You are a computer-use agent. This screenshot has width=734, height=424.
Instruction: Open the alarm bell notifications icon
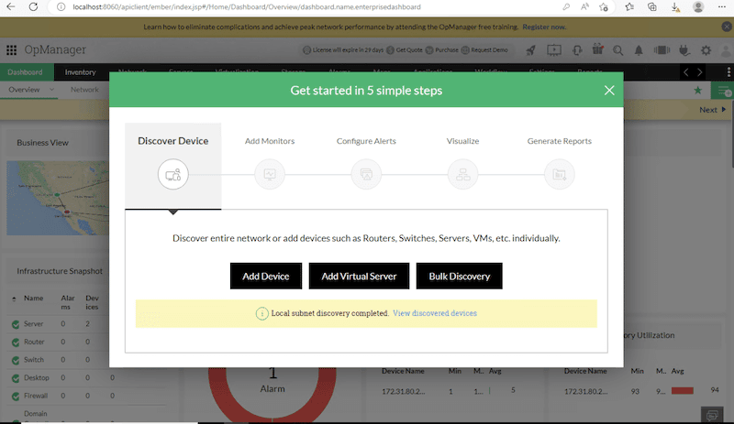[639, 50]
